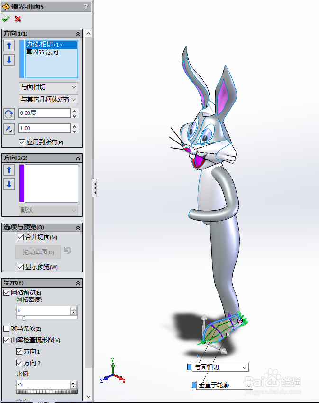Click the direction 1 blue color bar
Screen dimensions: 319x403
point(21,59)
